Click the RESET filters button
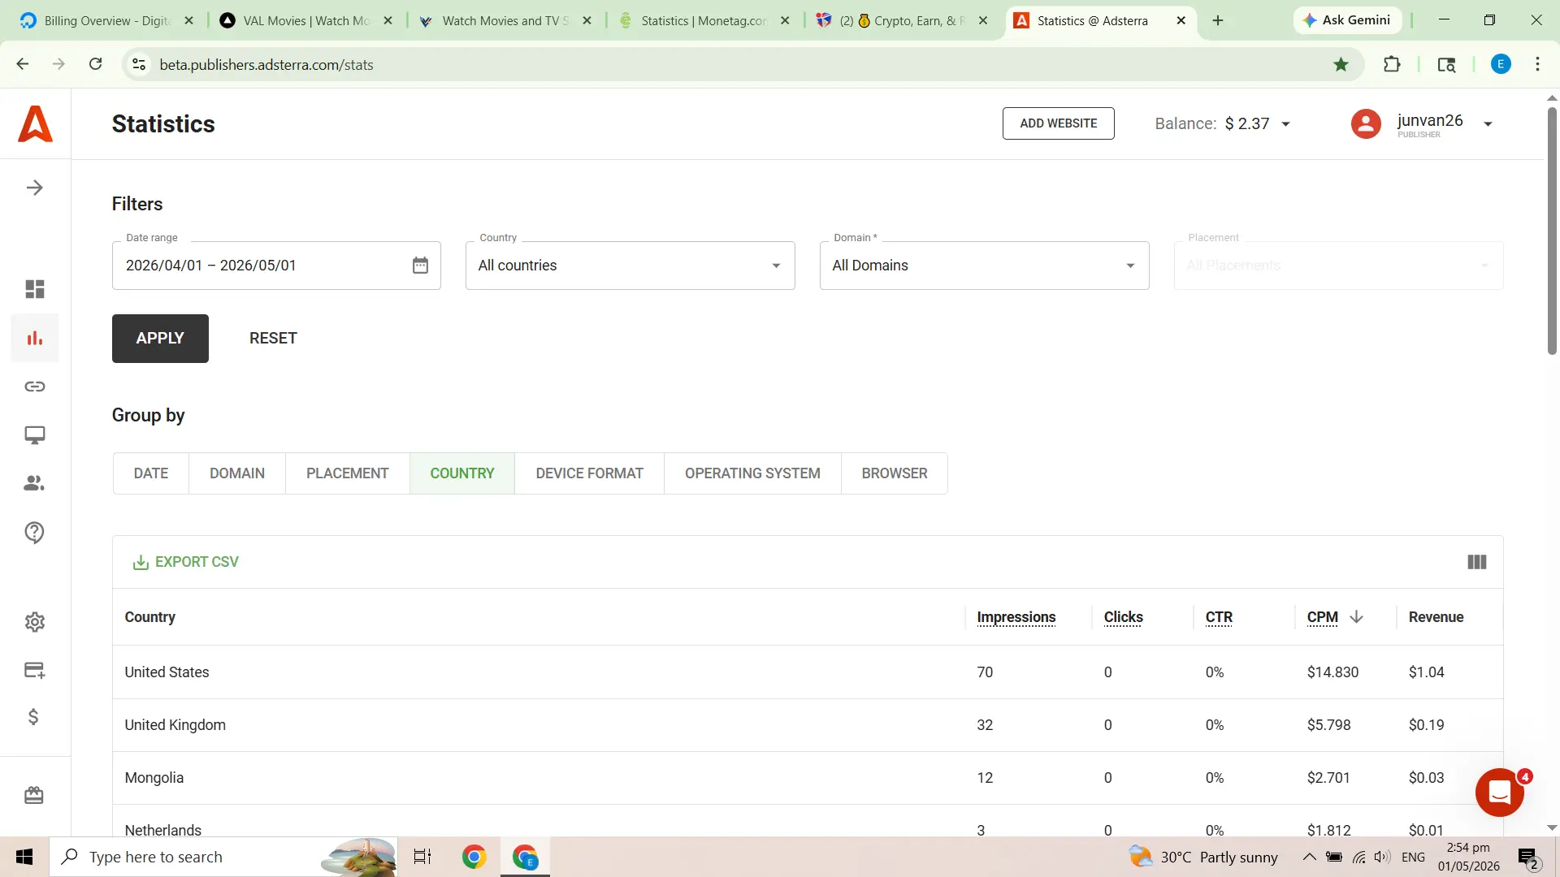Screen dimensions: 1560x877 273,339
